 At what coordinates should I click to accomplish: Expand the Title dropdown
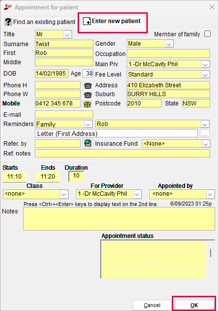[x=67, y=35]
